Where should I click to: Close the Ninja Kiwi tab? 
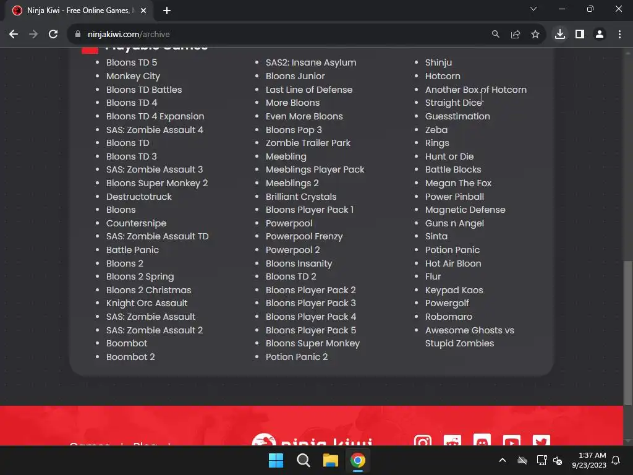[143, 11]
